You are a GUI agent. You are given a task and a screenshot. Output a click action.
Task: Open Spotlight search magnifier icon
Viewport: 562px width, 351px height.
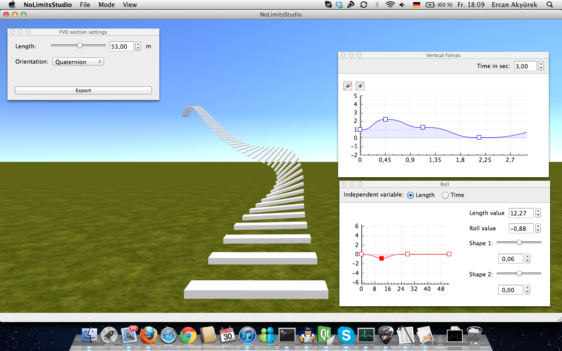click(550, 5)
